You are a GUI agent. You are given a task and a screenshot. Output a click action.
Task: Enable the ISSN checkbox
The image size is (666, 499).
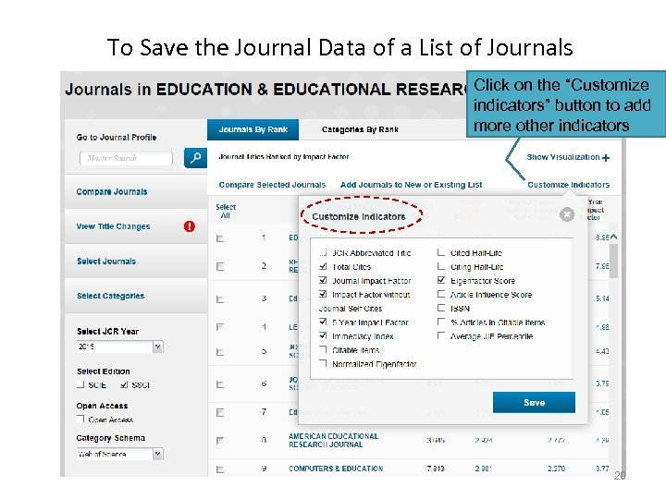point(441,308)
